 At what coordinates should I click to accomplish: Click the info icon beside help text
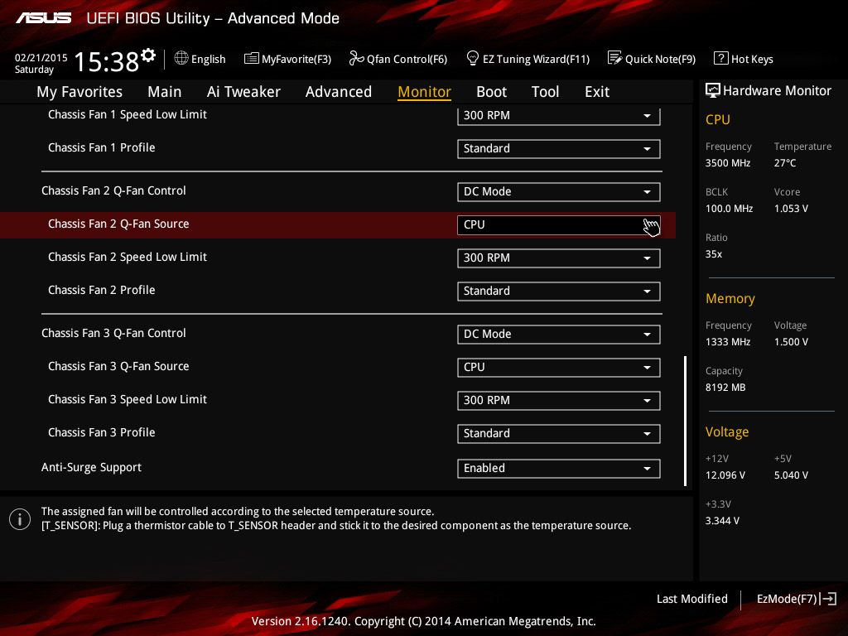tap(20, 519)
